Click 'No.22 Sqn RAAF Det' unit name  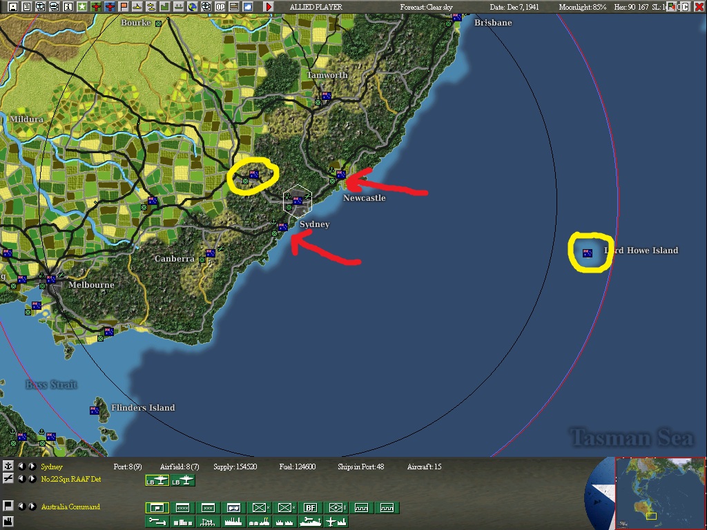point(71,479)
